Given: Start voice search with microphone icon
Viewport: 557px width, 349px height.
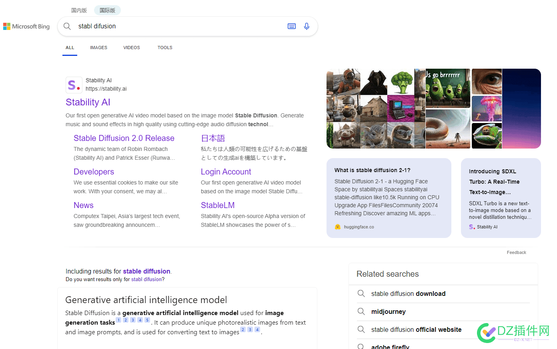Looking at the screenshot, I should 307,26.
